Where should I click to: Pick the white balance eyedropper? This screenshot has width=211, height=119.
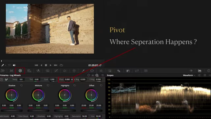click(6, 80)
